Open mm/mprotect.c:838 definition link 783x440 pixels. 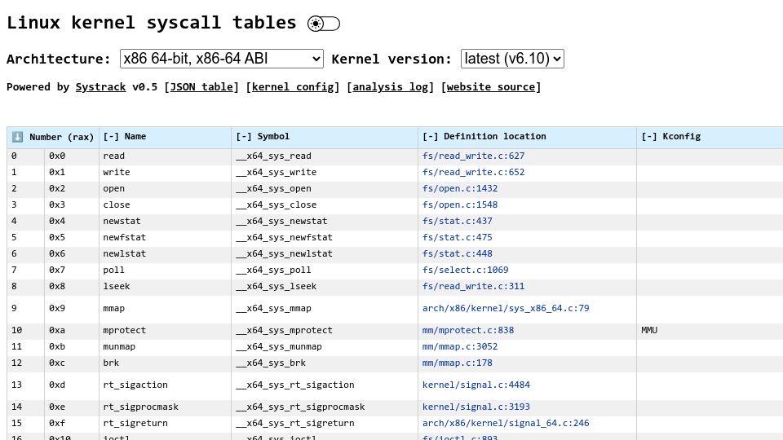468,330
